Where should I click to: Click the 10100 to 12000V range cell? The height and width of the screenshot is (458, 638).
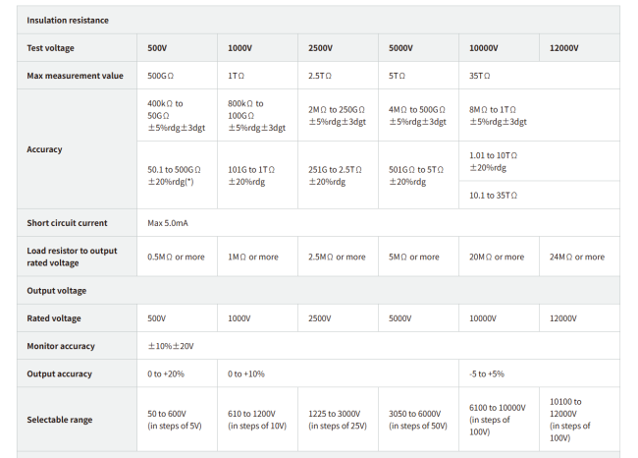tap(579, 420)
